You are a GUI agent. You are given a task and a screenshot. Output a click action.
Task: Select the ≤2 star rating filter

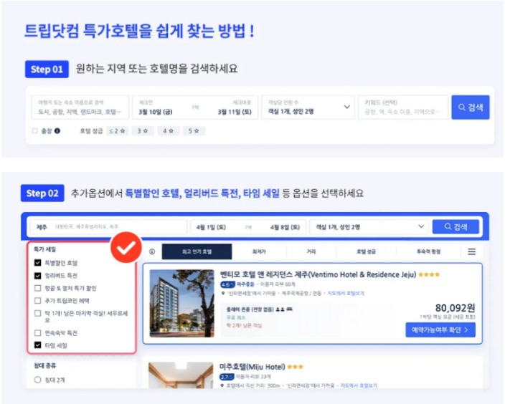tap(117, 131)
